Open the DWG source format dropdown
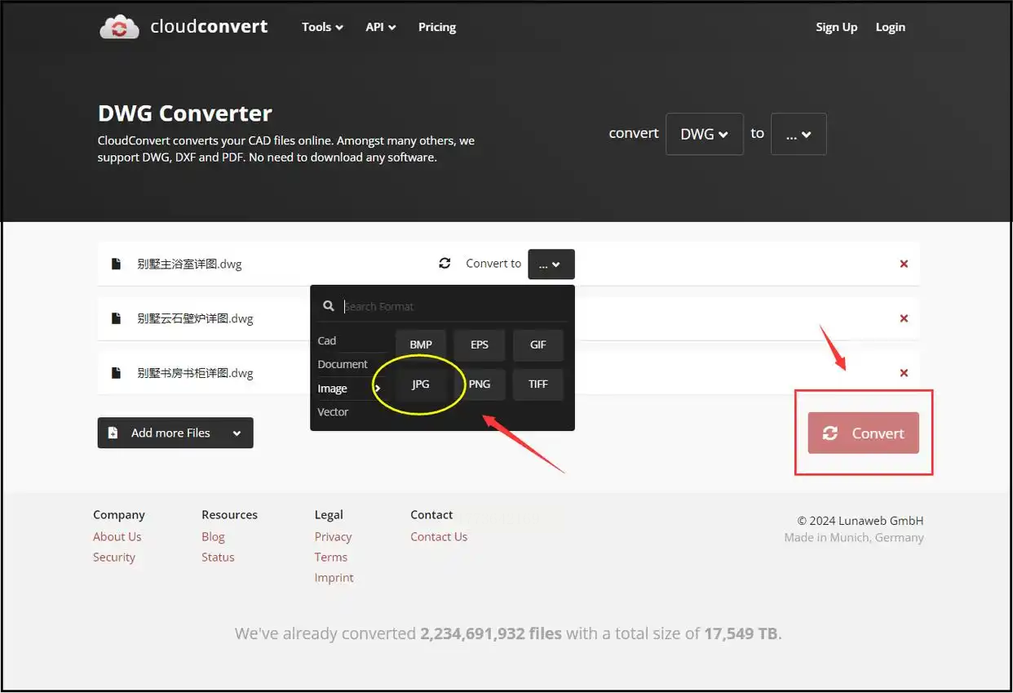The width and height of the screenshot is (1013, 693). point(705,134)
